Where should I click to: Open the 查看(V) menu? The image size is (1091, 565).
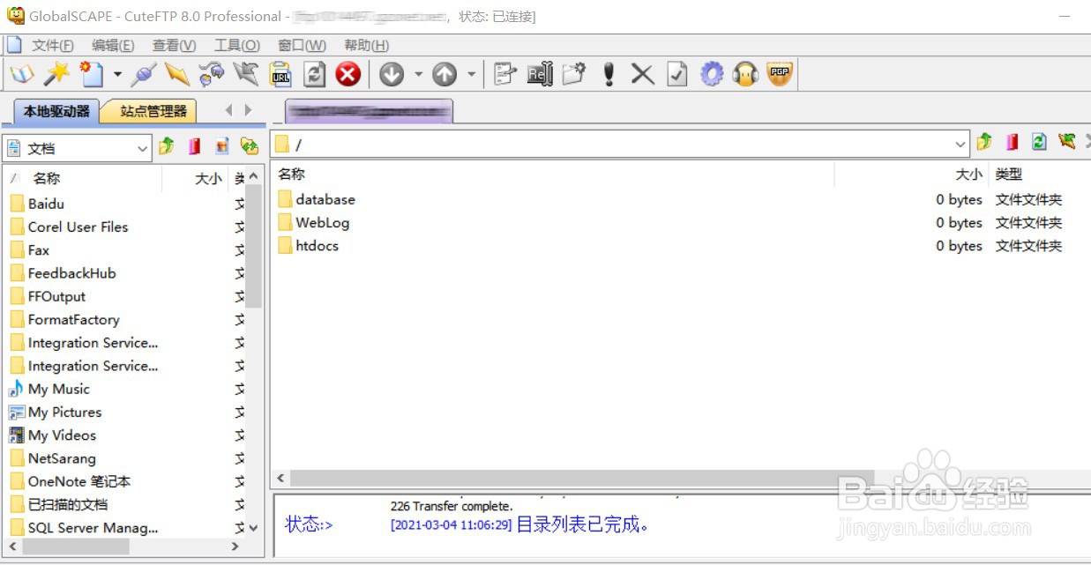tap(174, 45)
